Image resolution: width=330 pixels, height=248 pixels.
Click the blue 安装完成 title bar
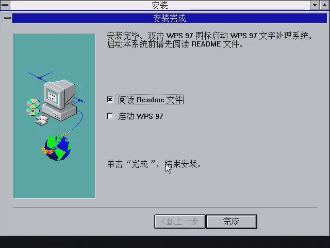point(170,18)
